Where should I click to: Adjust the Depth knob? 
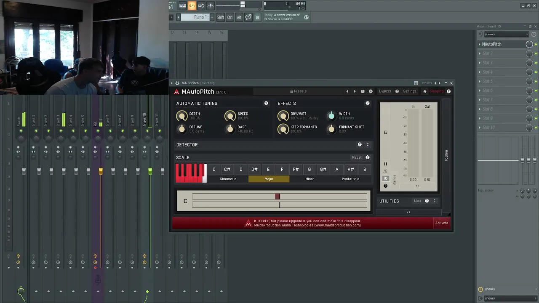tap(182, 116)
